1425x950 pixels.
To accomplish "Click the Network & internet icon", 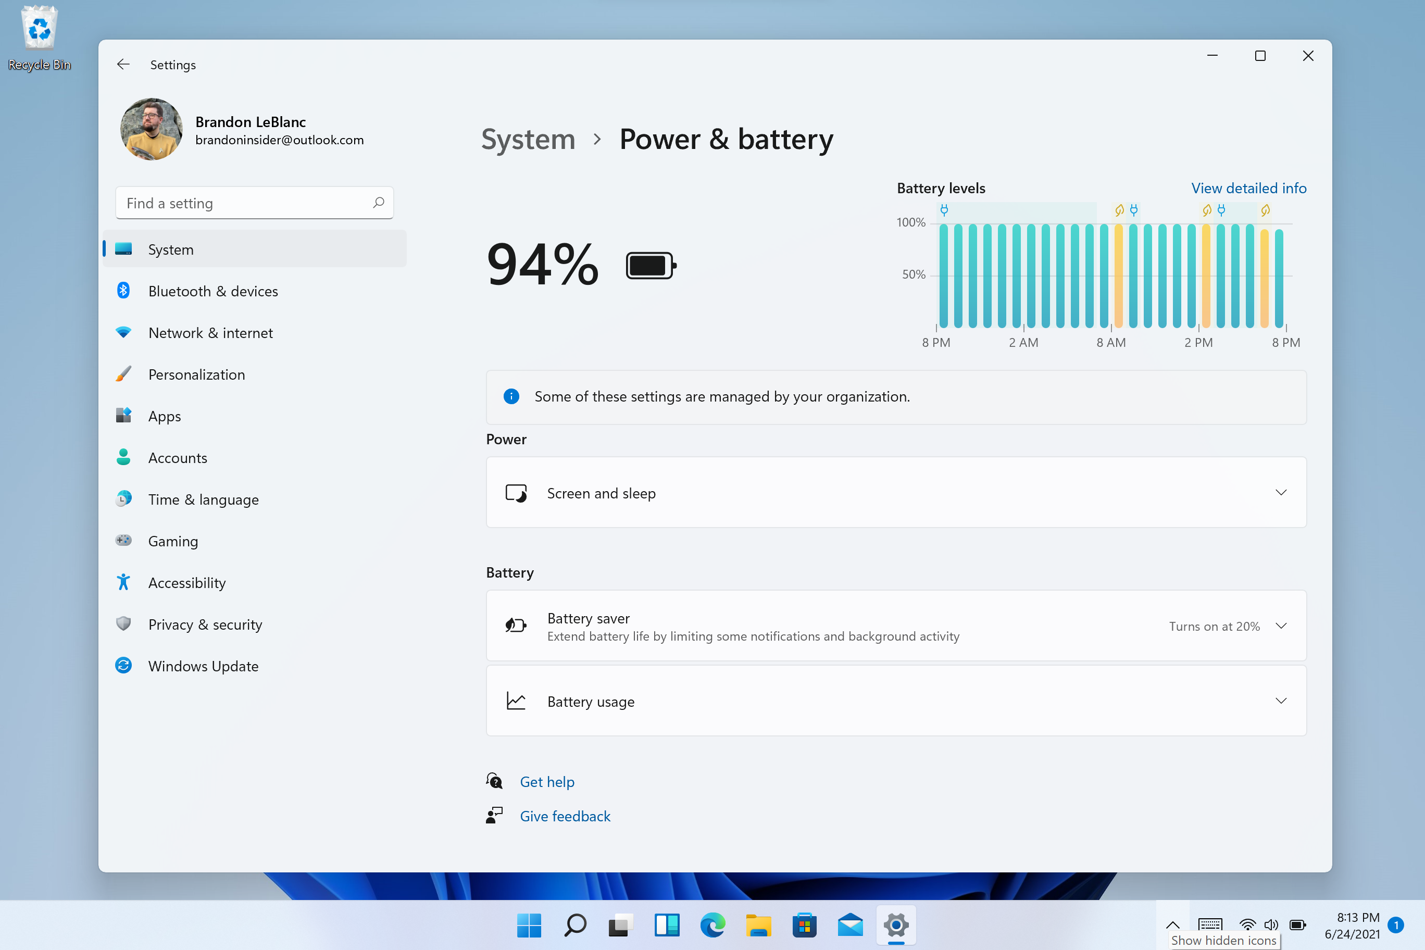I will click(x=123, y=333).
